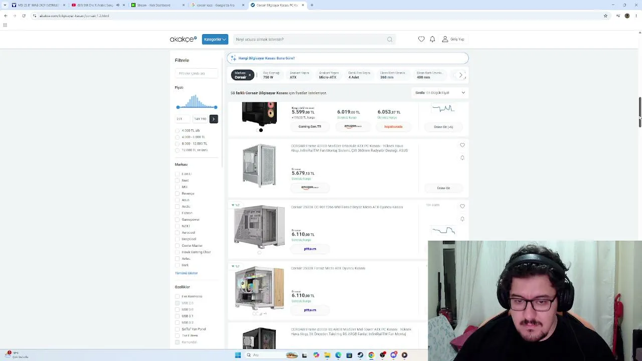This screenshot has height=361, width=642.
Task: Check the Arctic brand checkbox
Action: pyautogui.click(x=177, y=207)
